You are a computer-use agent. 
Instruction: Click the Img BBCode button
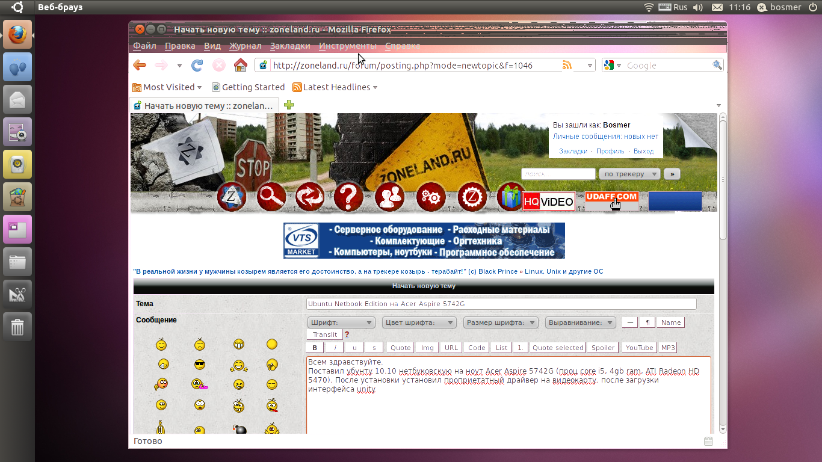[427, 348]
